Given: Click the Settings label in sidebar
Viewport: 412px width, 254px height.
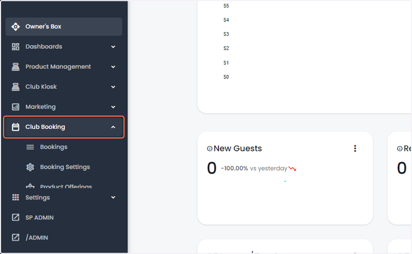Looking at the screenshot, I should 37,198.
